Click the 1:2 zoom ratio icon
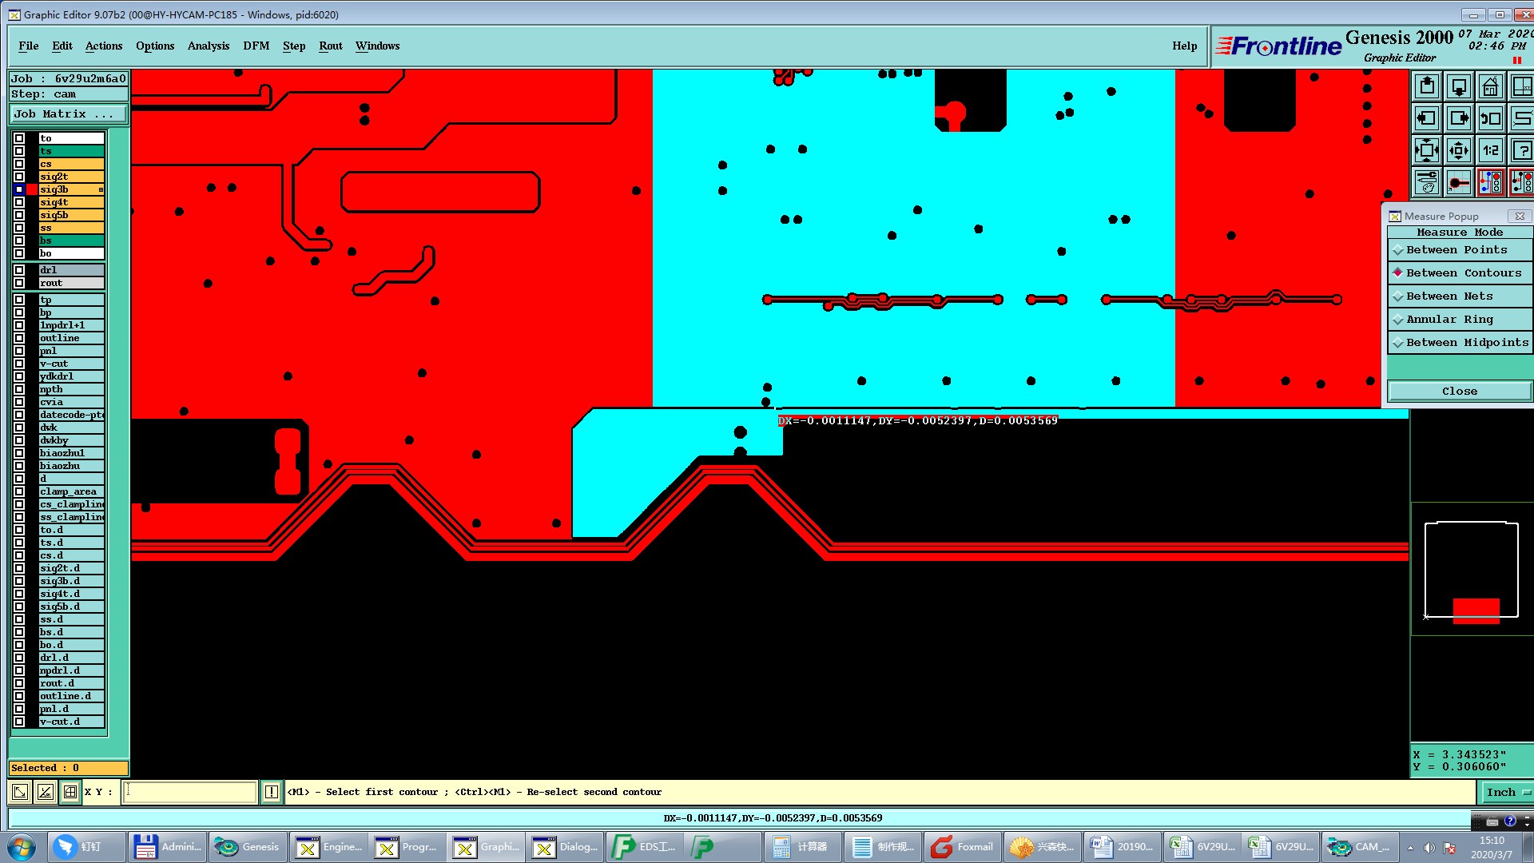This screenshot has height=863, width=1534. [1490, 150]
